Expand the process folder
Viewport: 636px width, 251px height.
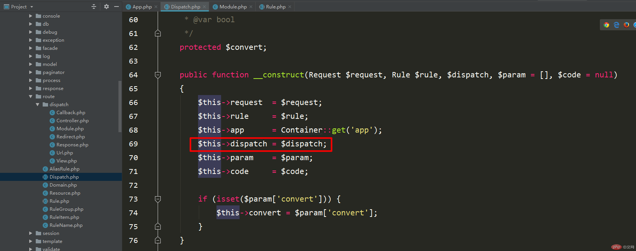click(x=31, y=80)
